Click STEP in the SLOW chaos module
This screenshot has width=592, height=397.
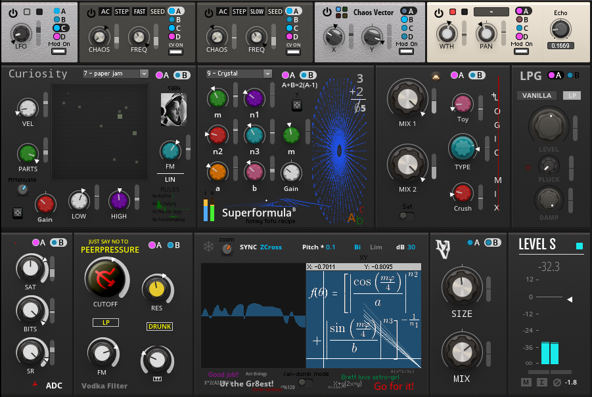pos(239,12)
